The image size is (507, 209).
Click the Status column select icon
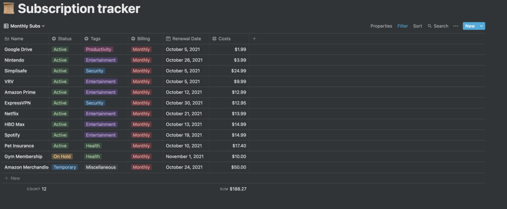pos(54,39)
